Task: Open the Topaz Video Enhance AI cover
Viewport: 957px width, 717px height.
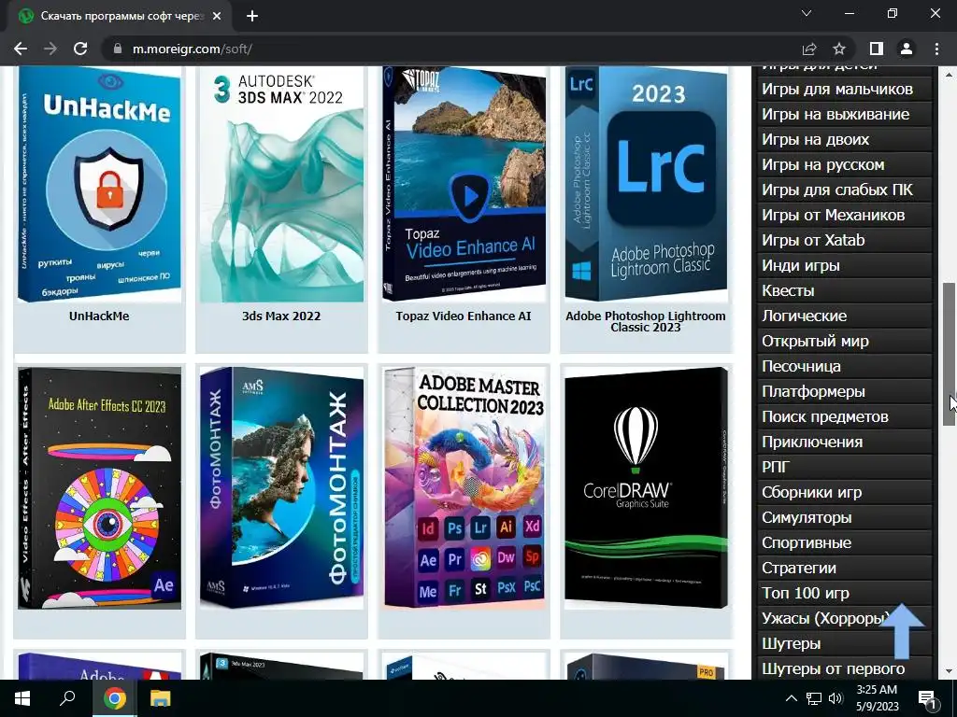Action: click(464, 184)
